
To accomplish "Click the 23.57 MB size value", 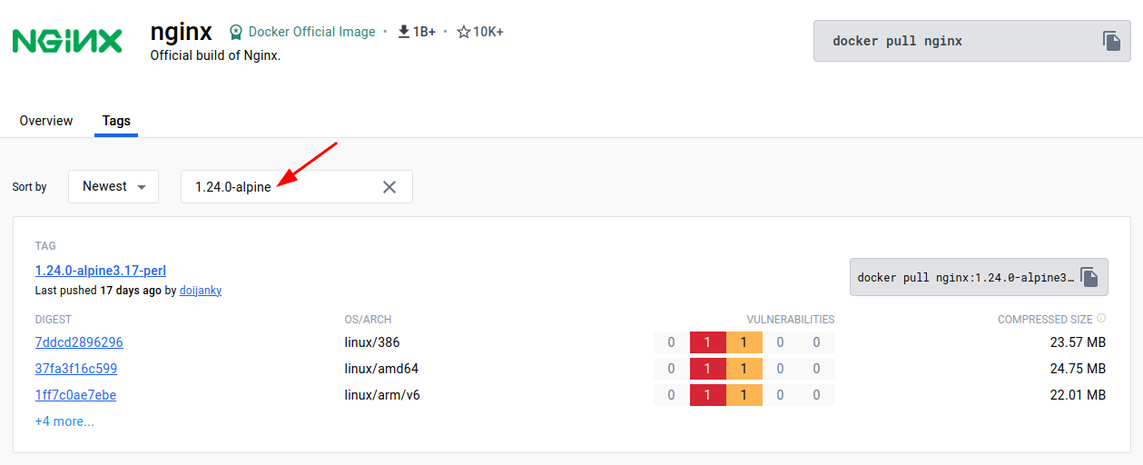I will tap(1078, 342).
